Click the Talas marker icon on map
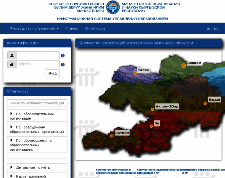This screenshot has width=225, height=178. coord(135,73)
